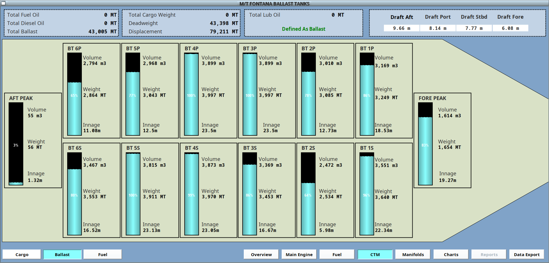This screenshot has width=549, height=263.
Task: Click the BT 6S level gauge at 80%
Action: pyautogui.click(x=74, y=194)
